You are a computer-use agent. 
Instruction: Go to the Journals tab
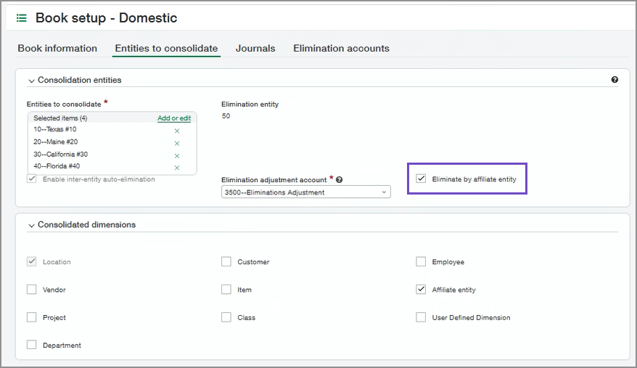[255, 49]
